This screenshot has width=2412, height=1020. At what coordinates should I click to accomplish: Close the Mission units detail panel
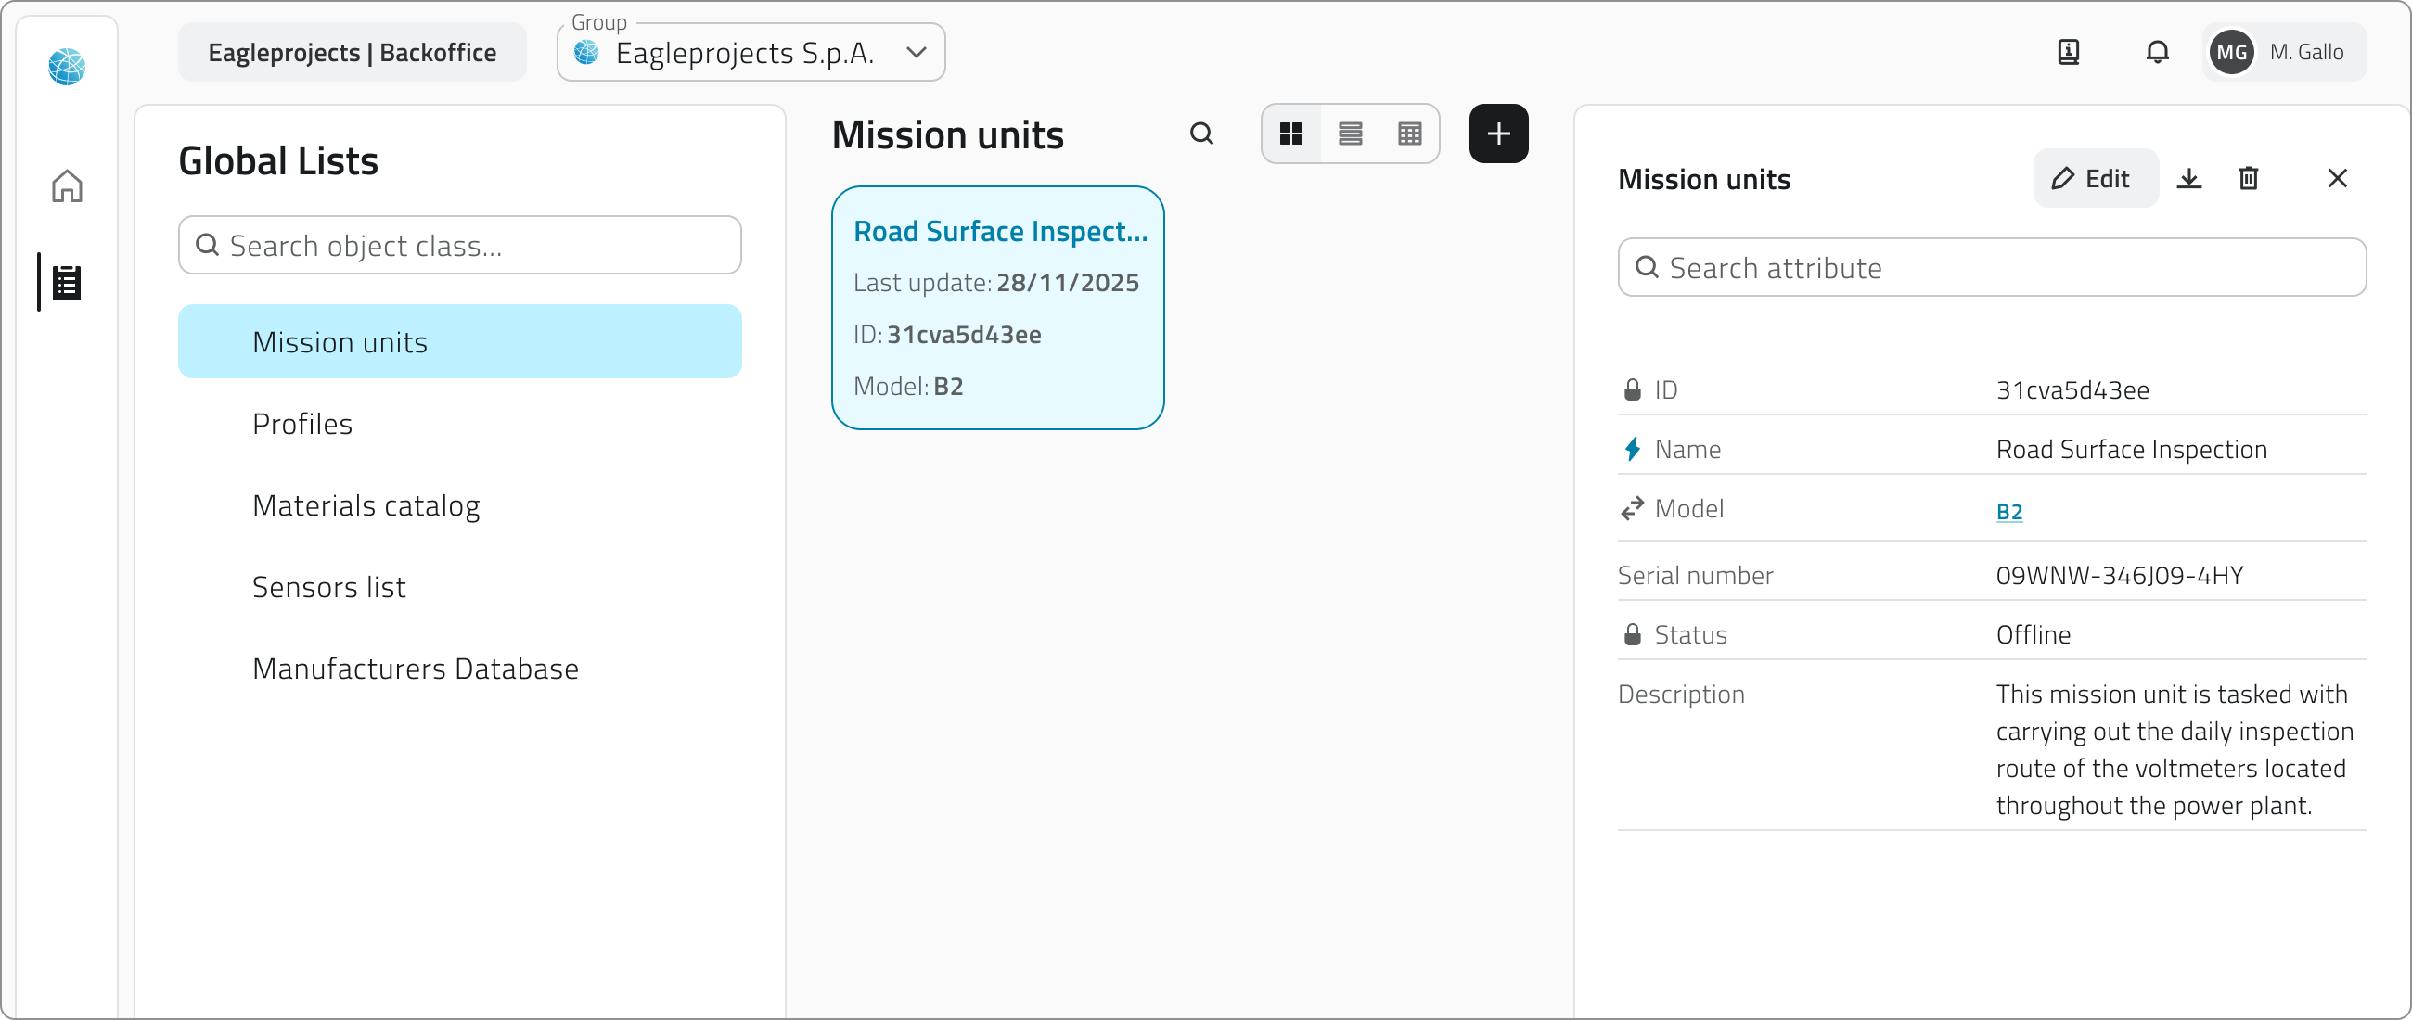[2337, 178]
